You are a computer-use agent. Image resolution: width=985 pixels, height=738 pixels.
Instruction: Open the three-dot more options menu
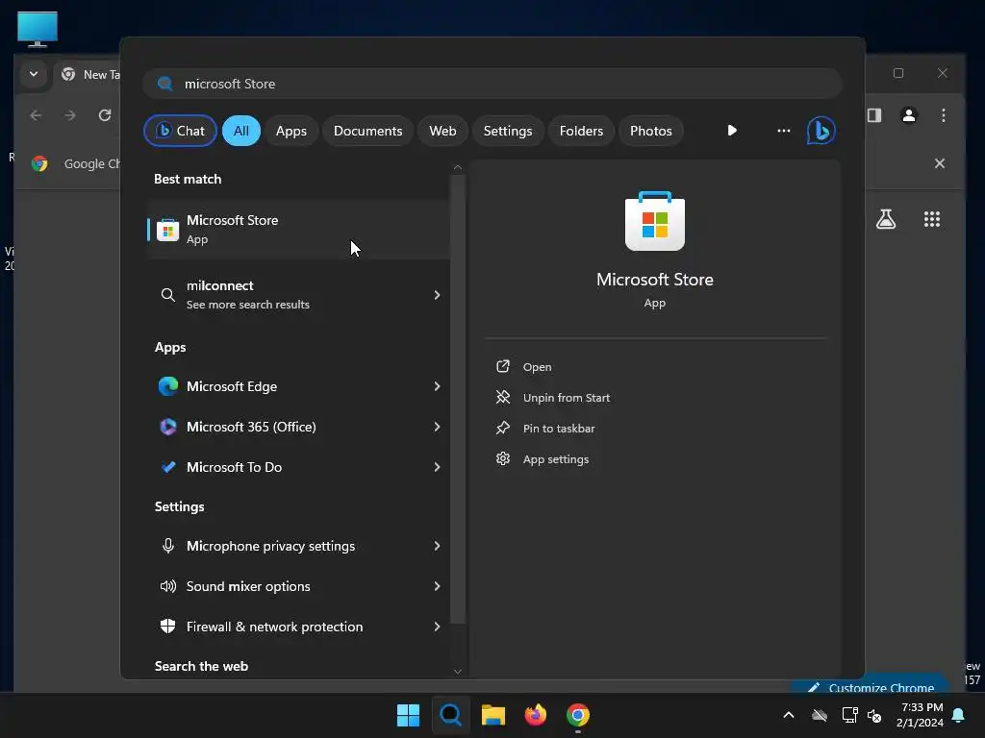(x=783, y=131)
